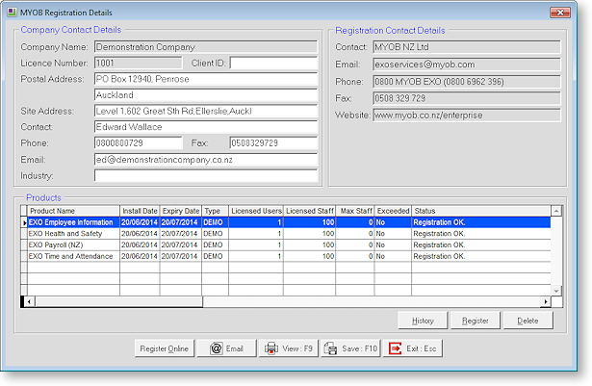The height and width of the screenshot is (386, 592).
Task: Click the Type column header
Action: (x=215, y=211)
